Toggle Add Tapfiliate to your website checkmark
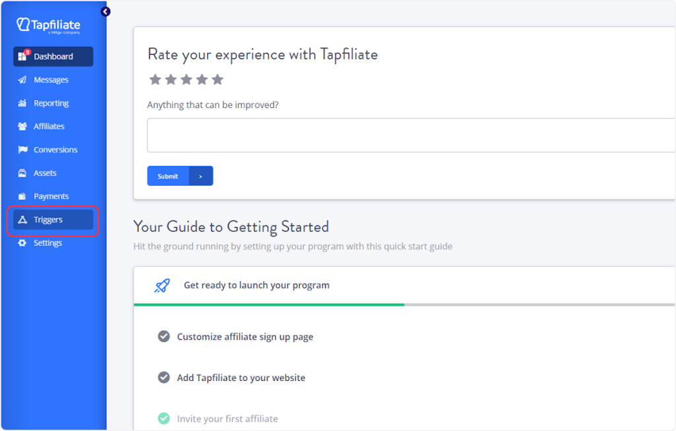 coord(164,378)
